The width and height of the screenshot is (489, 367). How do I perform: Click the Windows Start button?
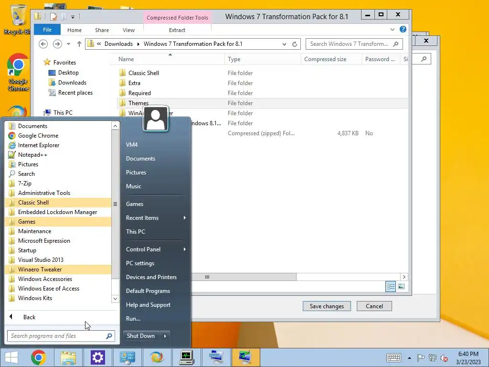pyautogui.click(x=11, y=357)
